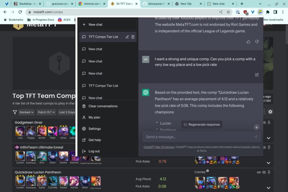Click New chat plus button in sidebar
Image resolution: width=288 pixels, height=192 pixels.
[x=108, y=24]
